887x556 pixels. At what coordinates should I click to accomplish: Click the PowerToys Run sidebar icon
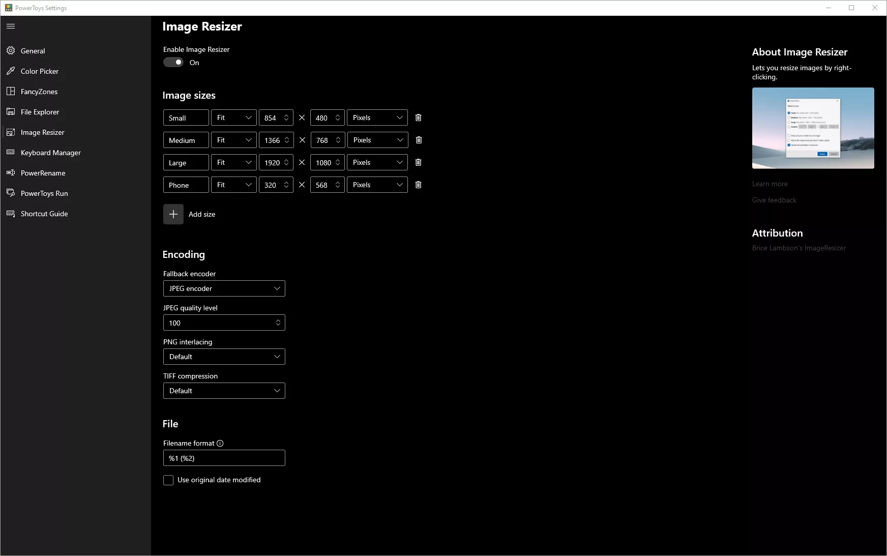pyautogui.click(x=11, y=193)
